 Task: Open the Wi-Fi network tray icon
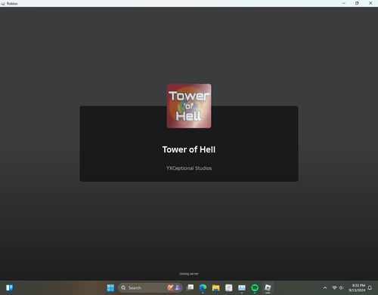coord(334,287)
